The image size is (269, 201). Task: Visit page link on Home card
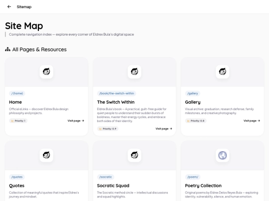pos(76,121)
